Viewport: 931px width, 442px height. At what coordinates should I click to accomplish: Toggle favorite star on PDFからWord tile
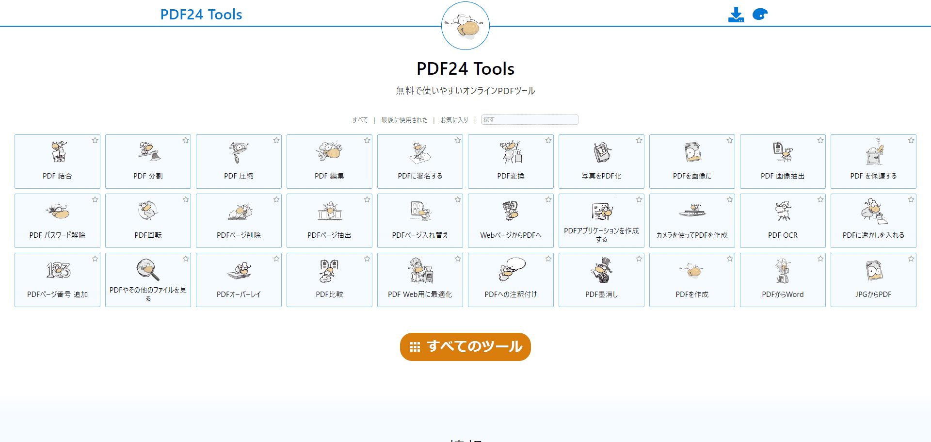tap(820, 259)
